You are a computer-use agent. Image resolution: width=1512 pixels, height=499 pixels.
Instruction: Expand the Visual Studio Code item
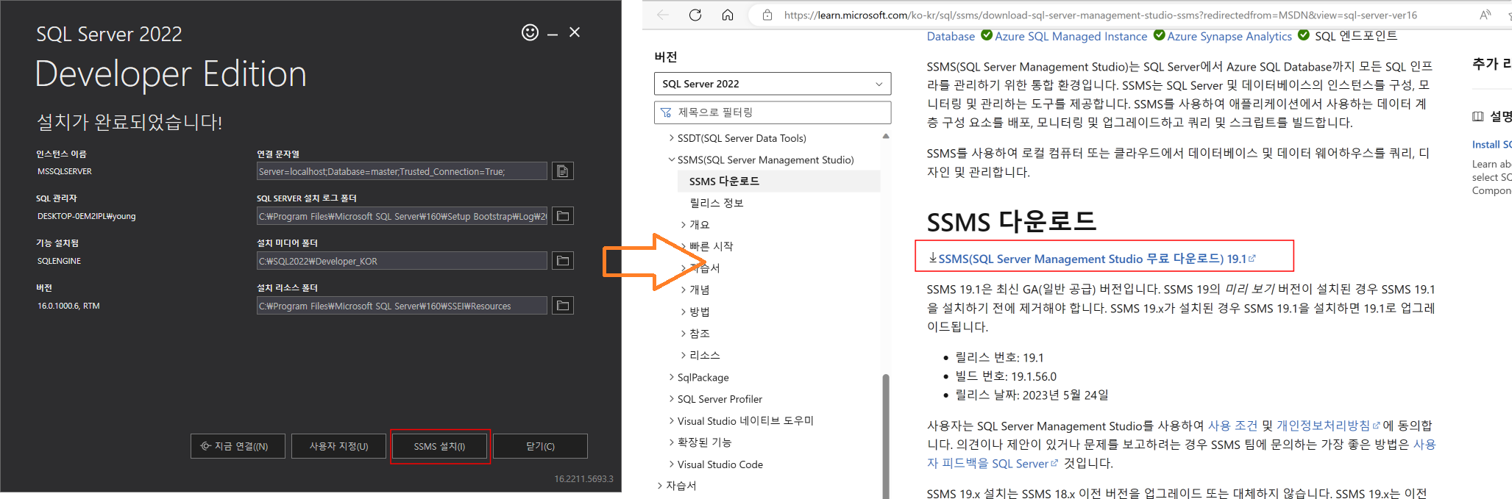tap(672, 464)
